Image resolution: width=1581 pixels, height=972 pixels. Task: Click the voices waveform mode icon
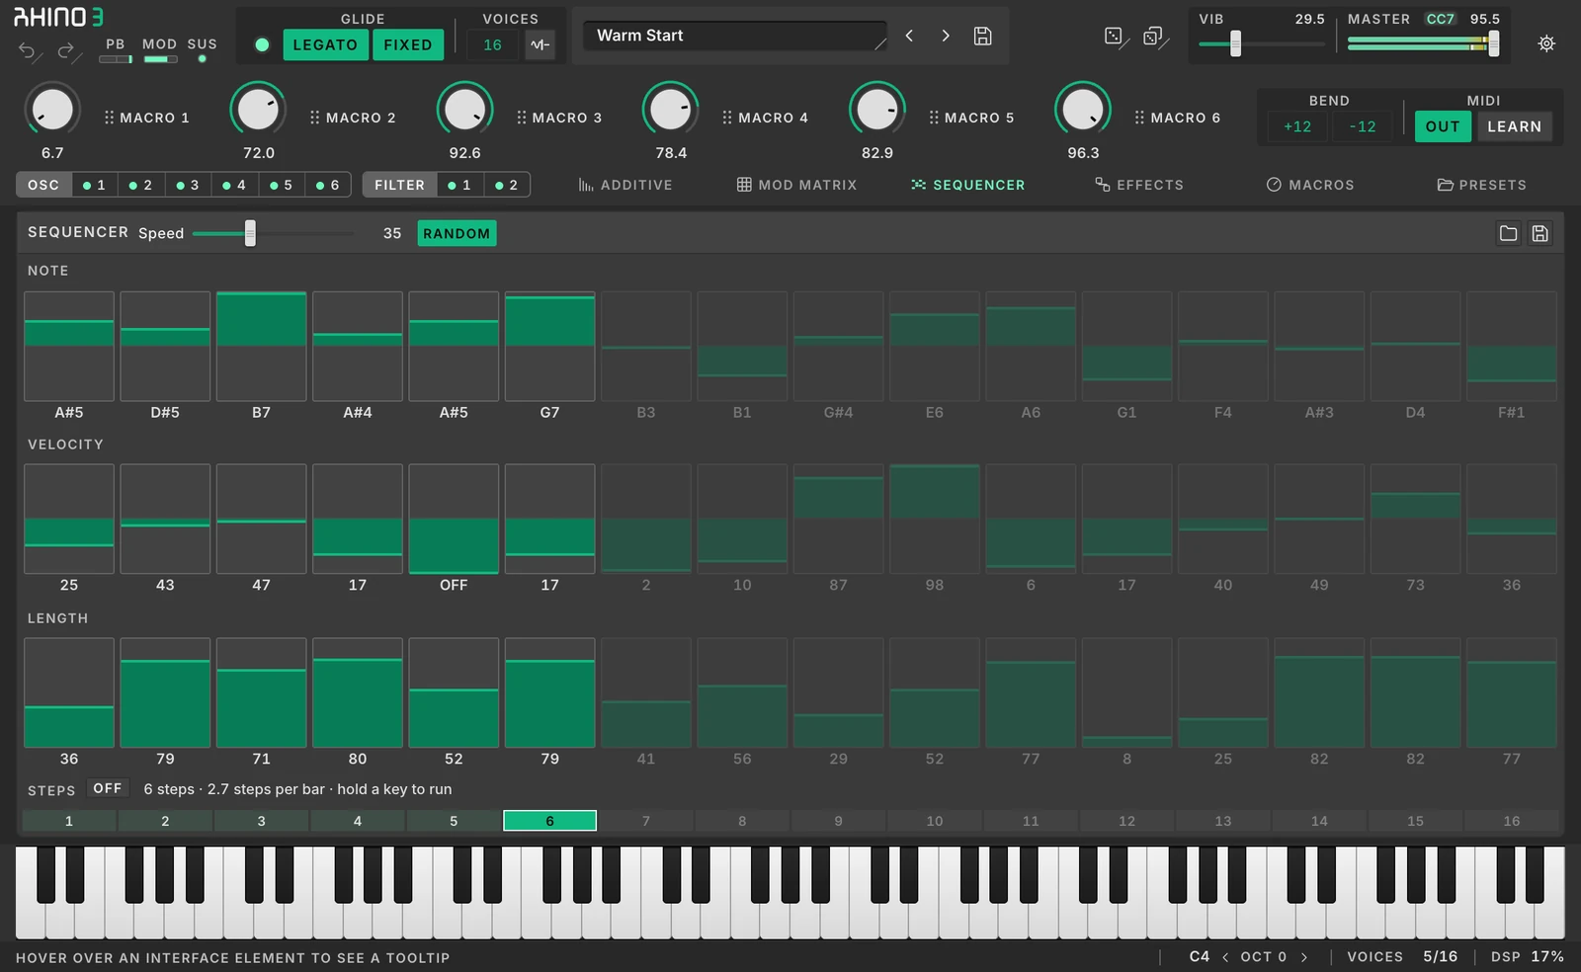(x=540, y=44)
